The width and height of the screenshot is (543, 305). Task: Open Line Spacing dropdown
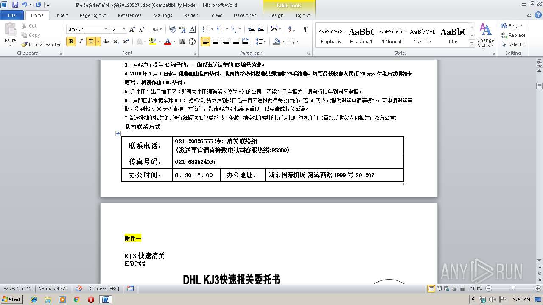point(261,42)
